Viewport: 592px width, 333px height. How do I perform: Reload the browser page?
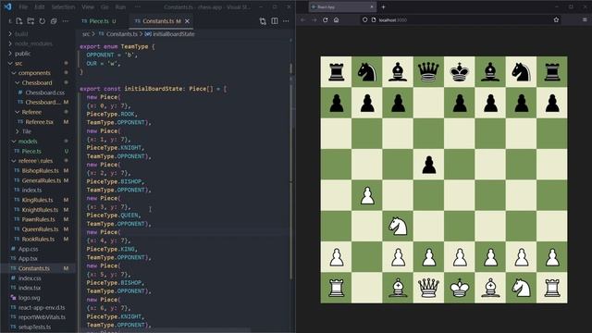(x=325, y=20)
